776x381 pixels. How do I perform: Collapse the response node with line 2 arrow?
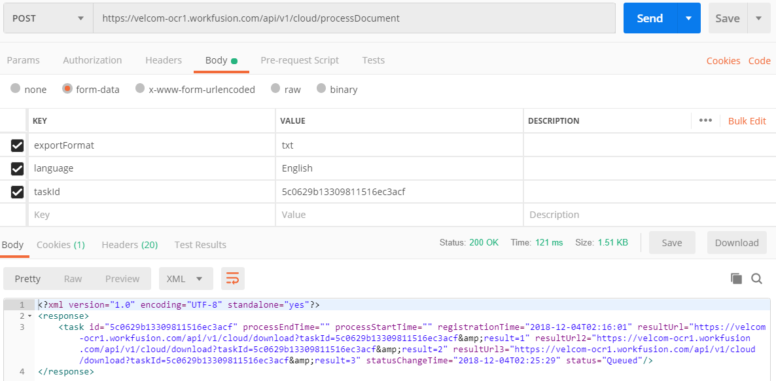[x=29, y=316]
